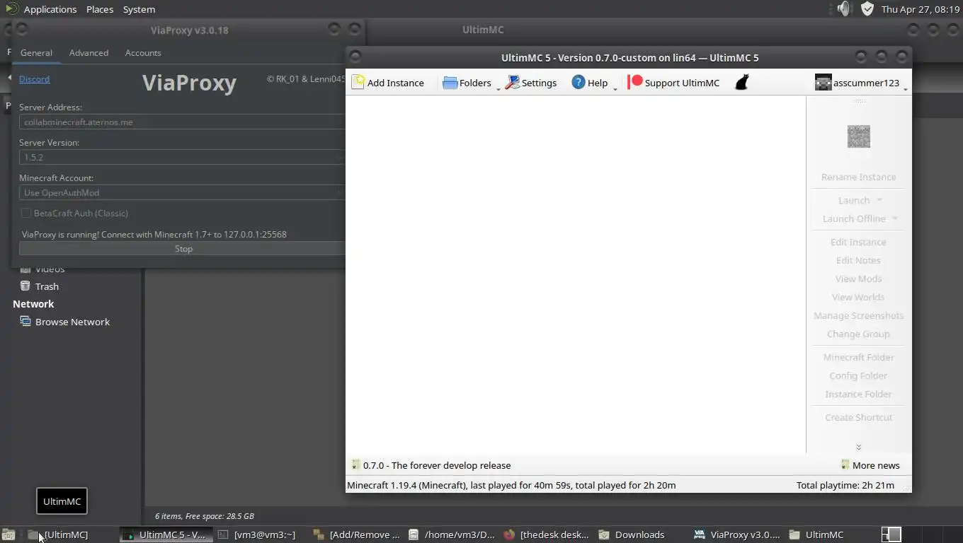Click Launch Offline
963x543 pixels.
click(x=854, y=218)
